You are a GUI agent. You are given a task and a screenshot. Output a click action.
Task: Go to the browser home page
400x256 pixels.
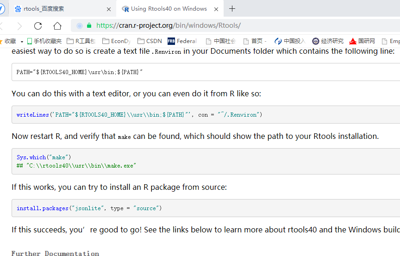57,26
